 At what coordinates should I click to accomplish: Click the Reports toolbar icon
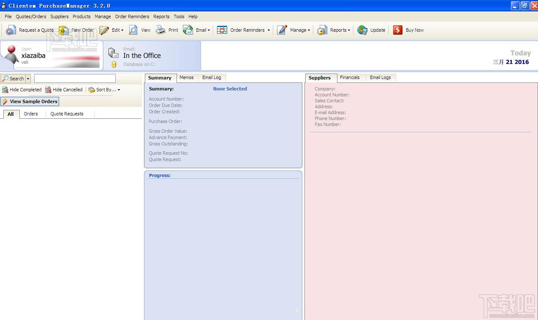click(322, 30)
